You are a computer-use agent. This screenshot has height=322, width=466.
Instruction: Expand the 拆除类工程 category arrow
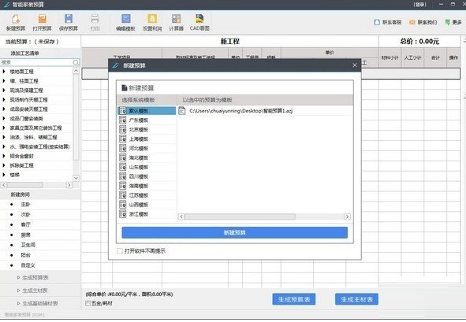[4, 165]
